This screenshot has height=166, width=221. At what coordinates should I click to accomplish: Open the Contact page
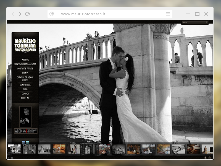pyautogui.click(x=25, y=94)
